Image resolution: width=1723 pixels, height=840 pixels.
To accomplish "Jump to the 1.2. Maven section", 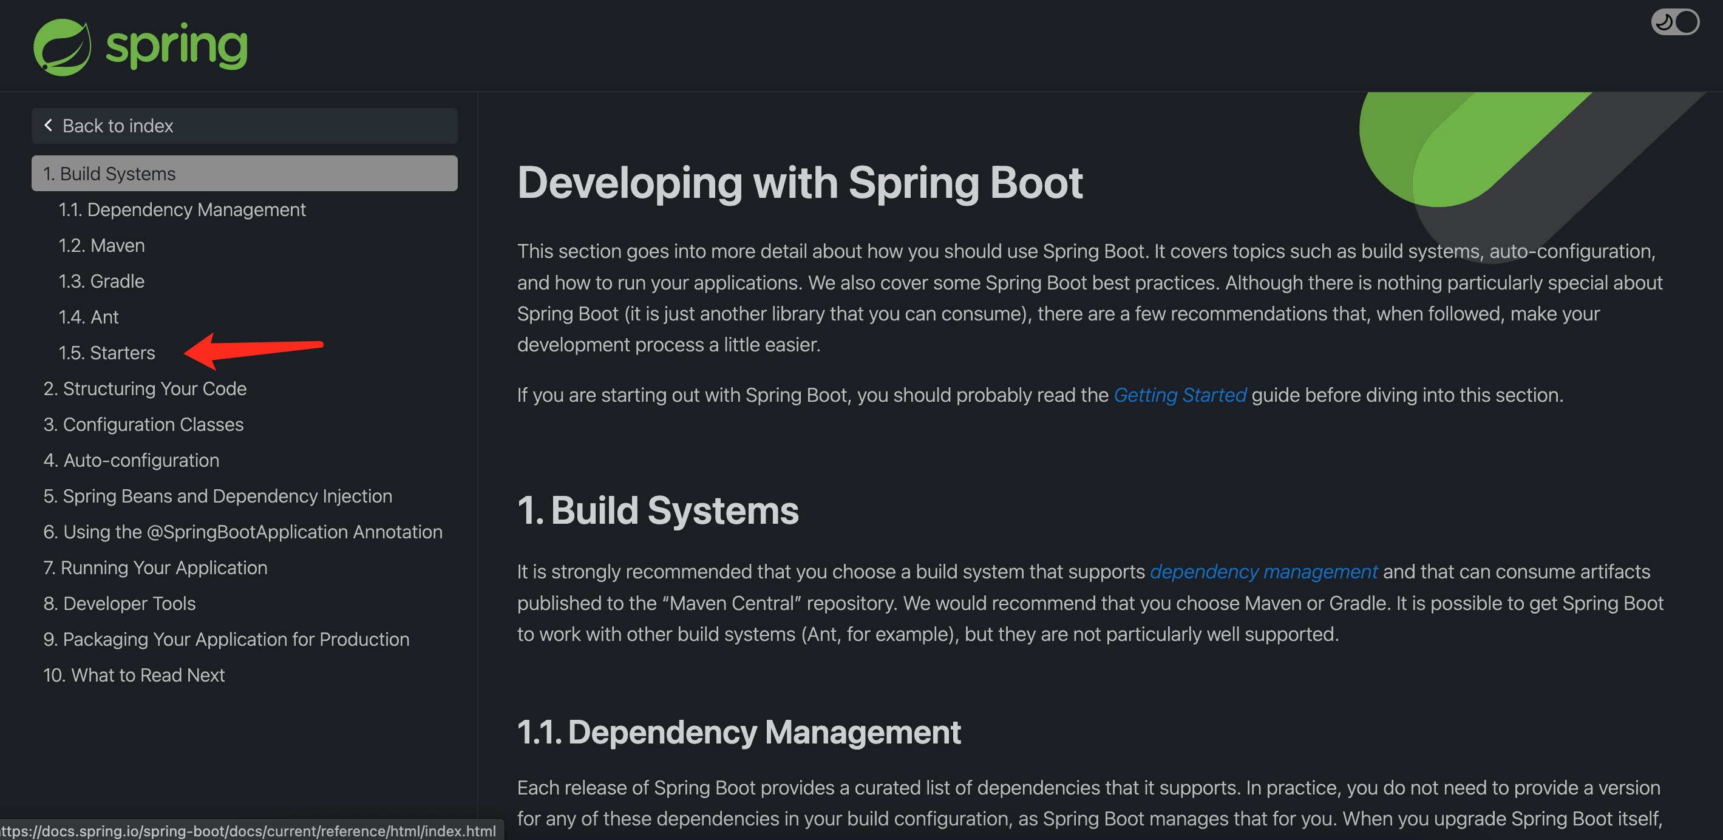I will click(x=101, y=245).
